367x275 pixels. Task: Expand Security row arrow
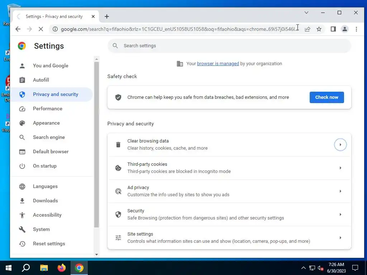coord(340,214)
